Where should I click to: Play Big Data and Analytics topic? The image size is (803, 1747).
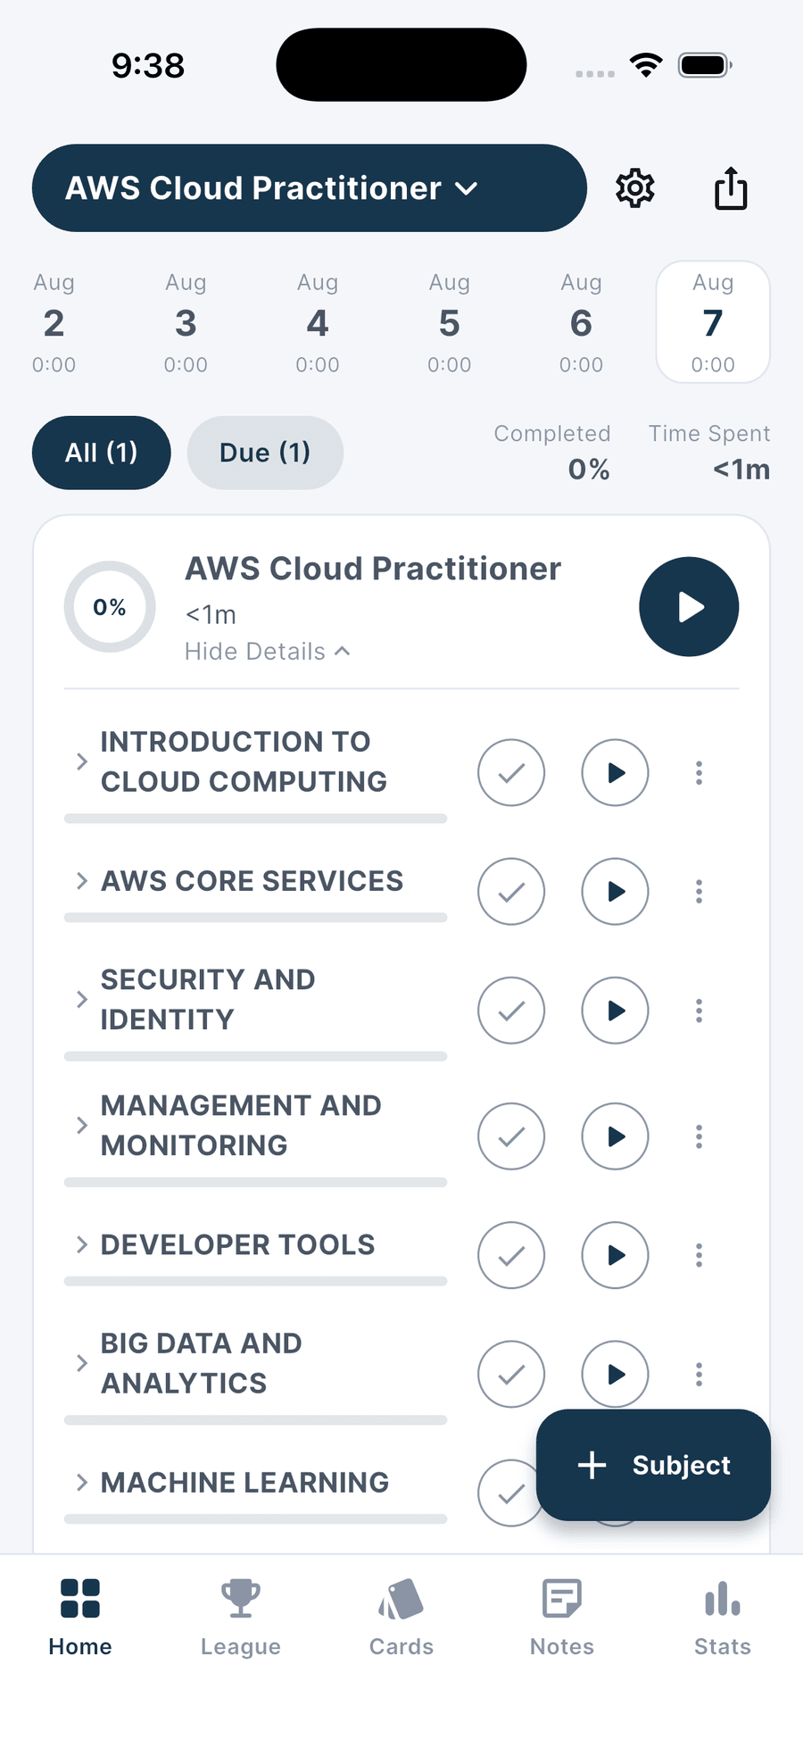click(x=615, y=1374)
